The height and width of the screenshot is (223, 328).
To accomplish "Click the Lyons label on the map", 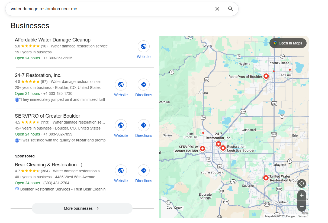I will tap(208, 46).
